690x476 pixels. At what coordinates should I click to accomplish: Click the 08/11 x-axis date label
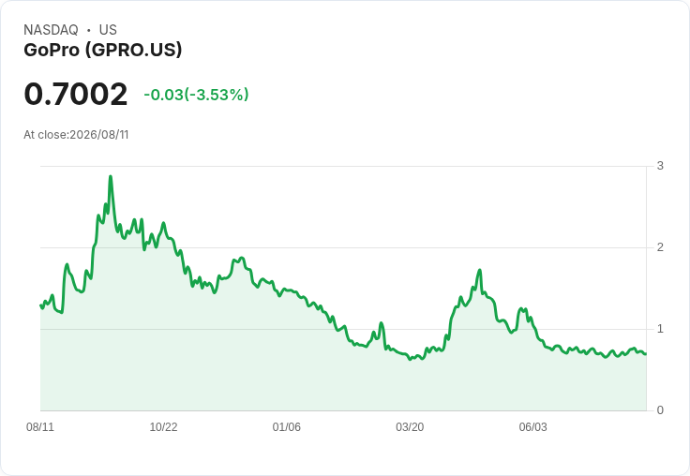point(40,426)
